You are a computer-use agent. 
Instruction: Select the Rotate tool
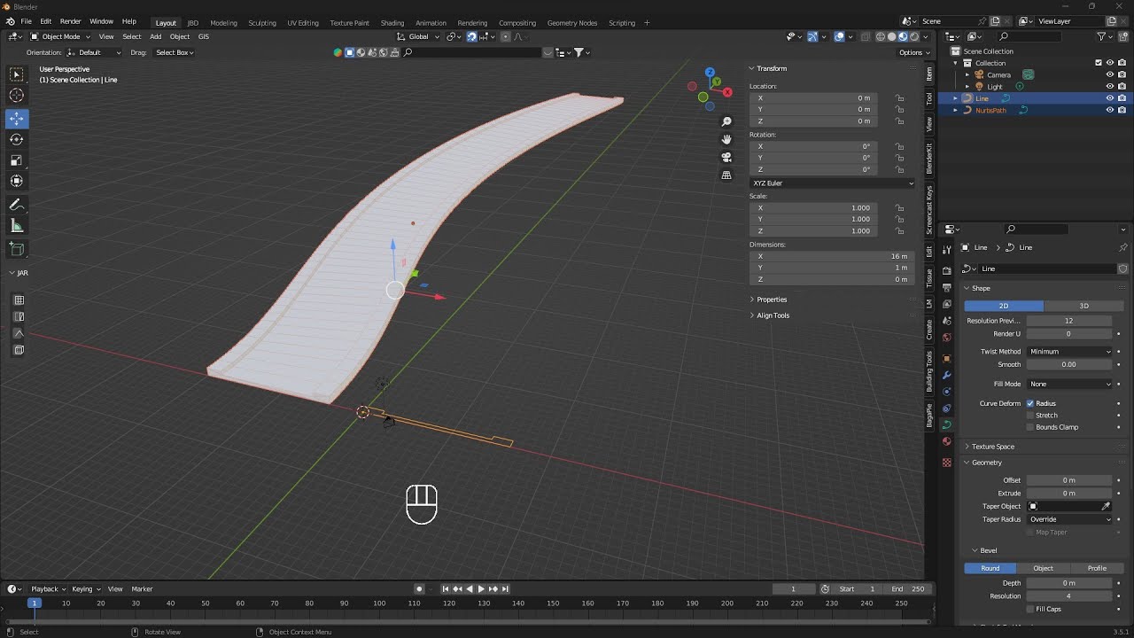click(x=17, y=139)
